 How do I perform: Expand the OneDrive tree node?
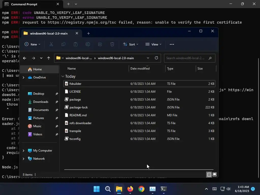pos(23,77)
